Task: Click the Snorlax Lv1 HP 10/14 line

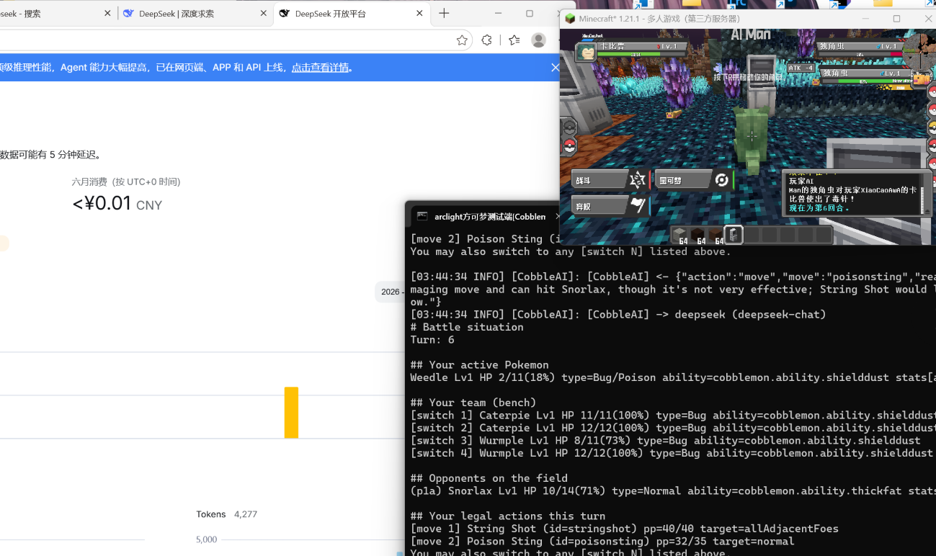Action: [x=673, y=491]
